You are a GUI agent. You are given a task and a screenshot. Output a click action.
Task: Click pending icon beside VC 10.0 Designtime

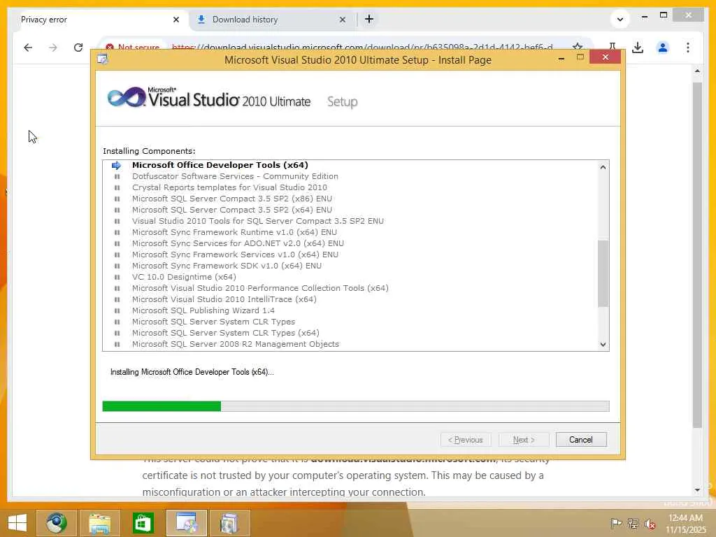(117, 277)
